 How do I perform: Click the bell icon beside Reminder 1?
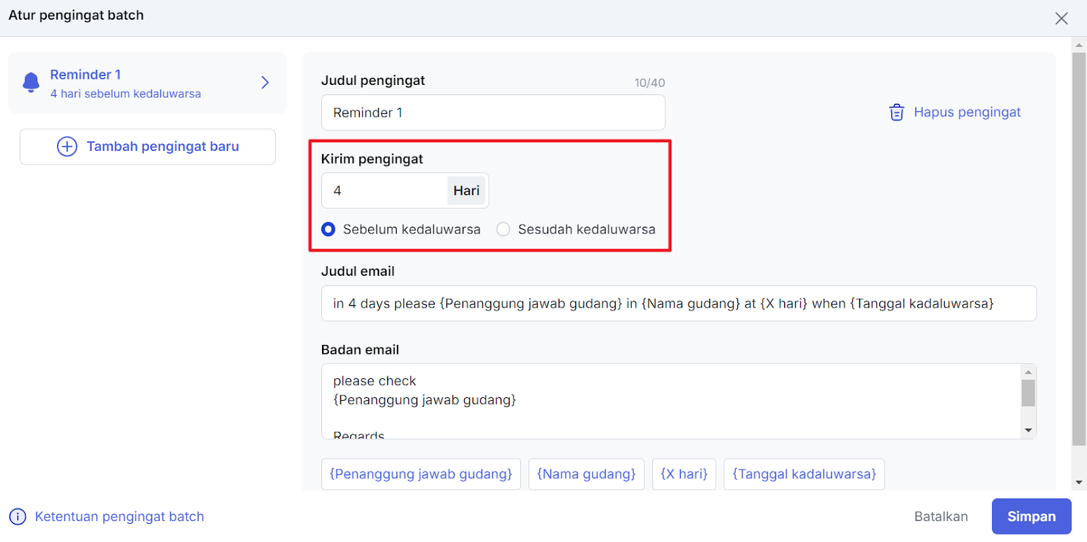pos(31,82)
